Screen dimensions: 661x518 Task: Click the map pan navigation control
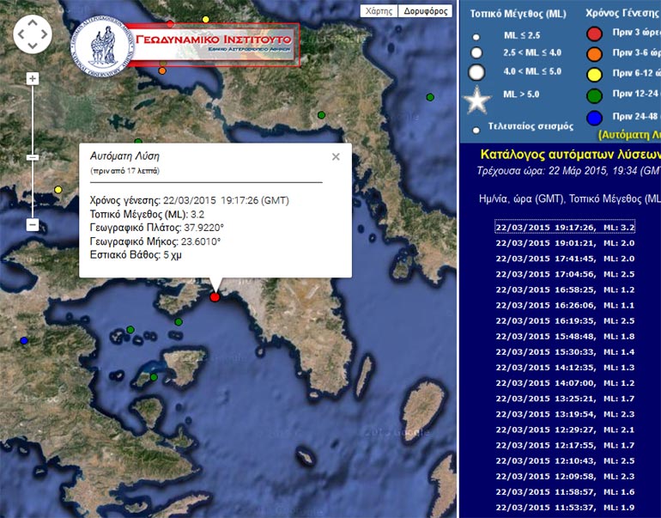pyautogui.click(x=33, y=34)
